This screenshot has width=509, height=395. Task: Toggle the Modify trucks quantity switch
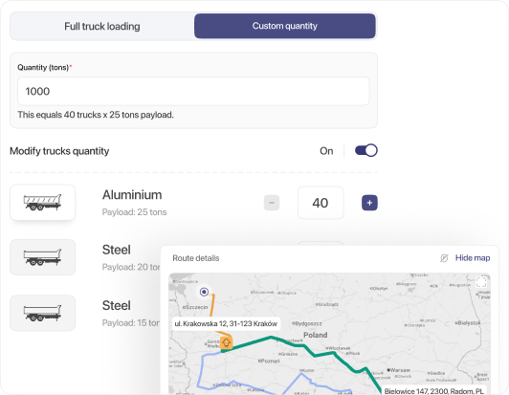pos(365,150)
